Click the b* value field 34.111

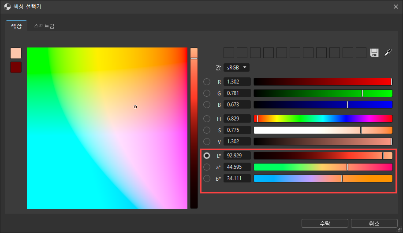click(x=237, y=178)
